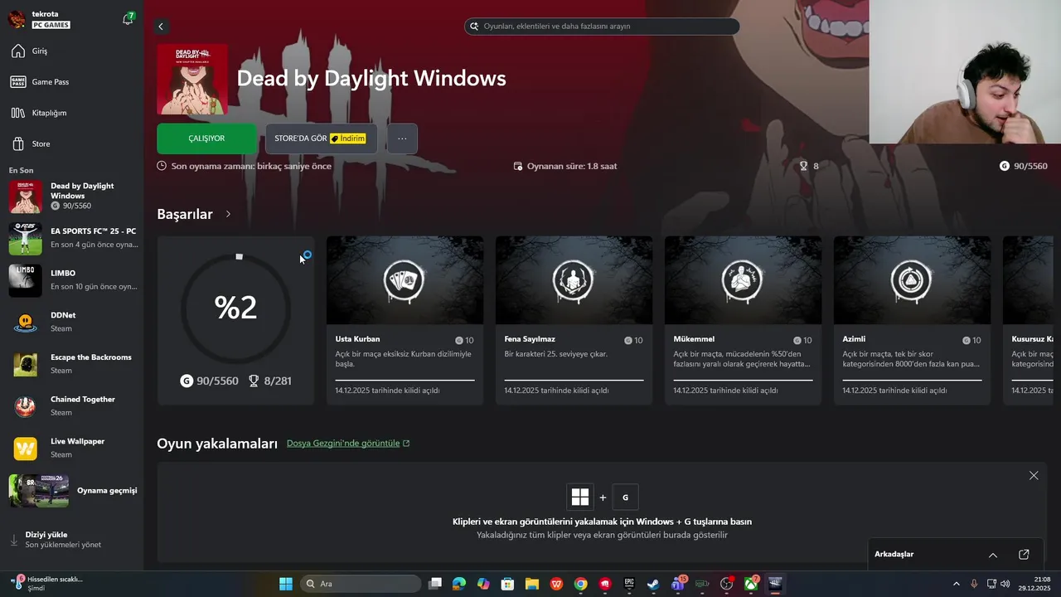Select Escape the Backrooms in sidebar
This screenshot has width=1061, height=597.
point(72,364)
